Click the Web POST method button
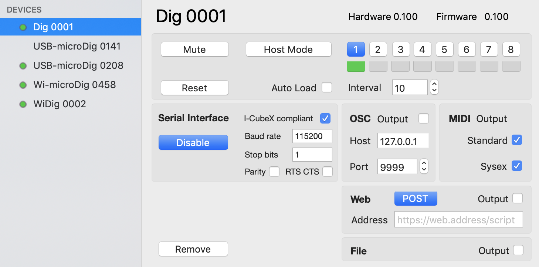The height and width of the screenshot is (267, 539). tap(416, 199)
